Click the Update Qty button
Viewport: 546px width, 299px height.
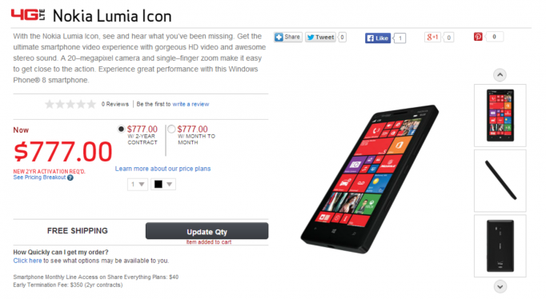207,231
